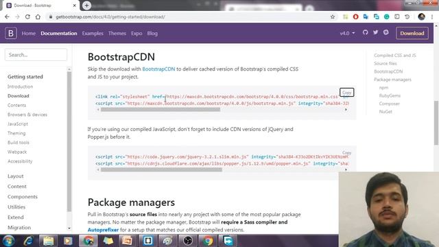This screenshot has height=247, width=439.
Task: Click the browser address bar URL
Action: click(x=110, y=16)
